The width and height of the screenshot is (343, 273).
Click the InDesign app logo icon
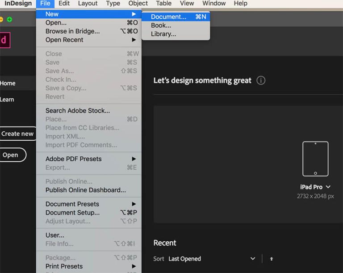pyautogui.click(x=4, y=40)
